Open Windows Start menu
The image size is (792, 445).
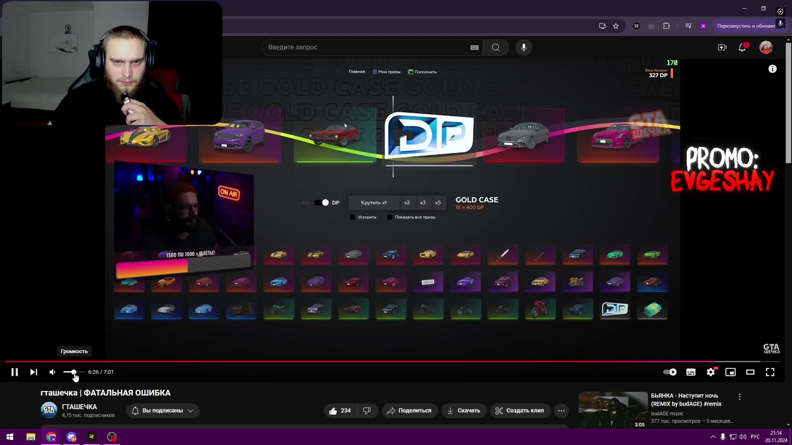coord(10,437)
